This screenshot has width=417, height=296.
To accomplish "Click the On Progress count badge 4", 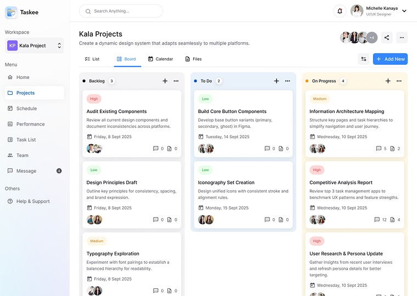I will 343,81.
